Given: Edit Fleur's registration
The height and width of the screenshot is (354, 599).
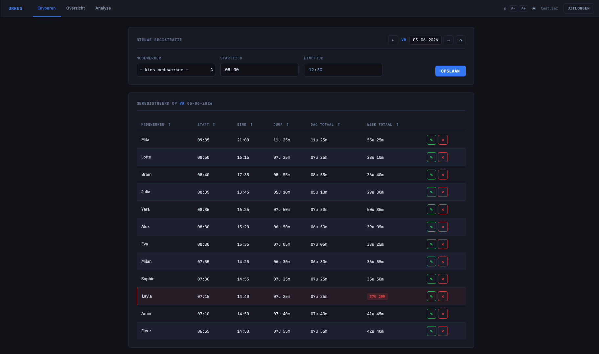Looking at the screenshot, I should 431,331.
